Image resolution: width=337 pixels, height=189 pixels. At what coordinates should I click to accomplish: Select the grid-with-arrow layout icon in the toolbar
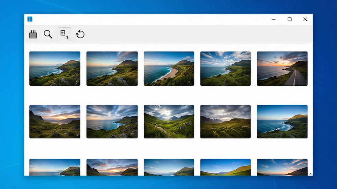65,34
